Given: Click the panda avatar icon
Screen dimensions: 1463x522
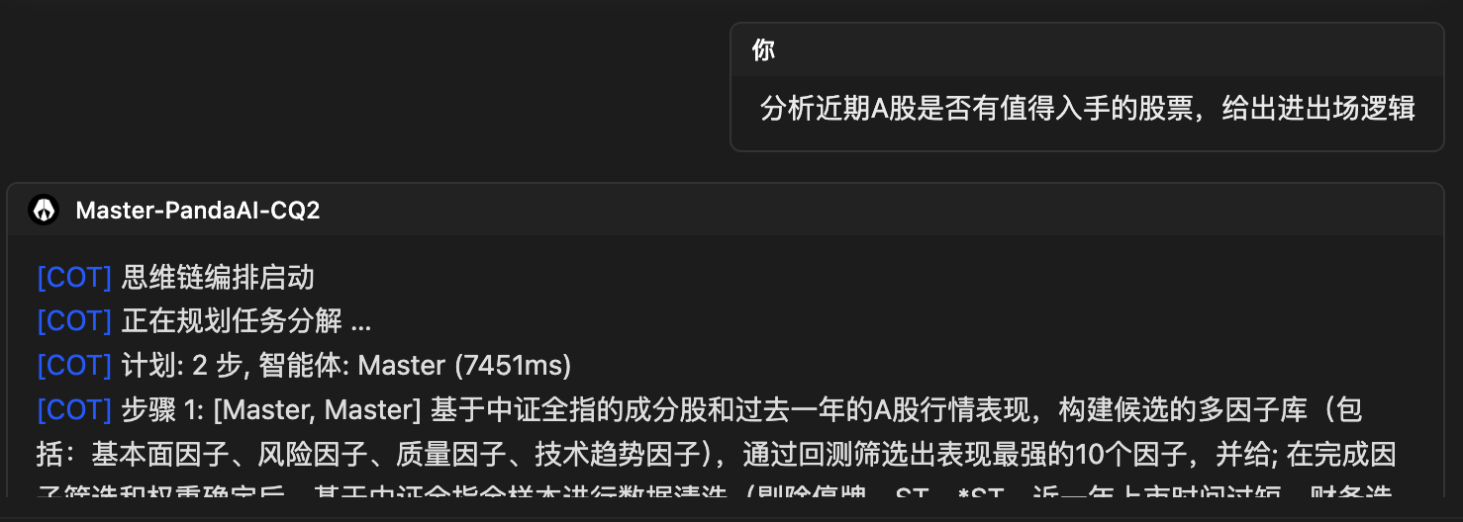Looking at the screenshot, I should click(x=44, y=210).
